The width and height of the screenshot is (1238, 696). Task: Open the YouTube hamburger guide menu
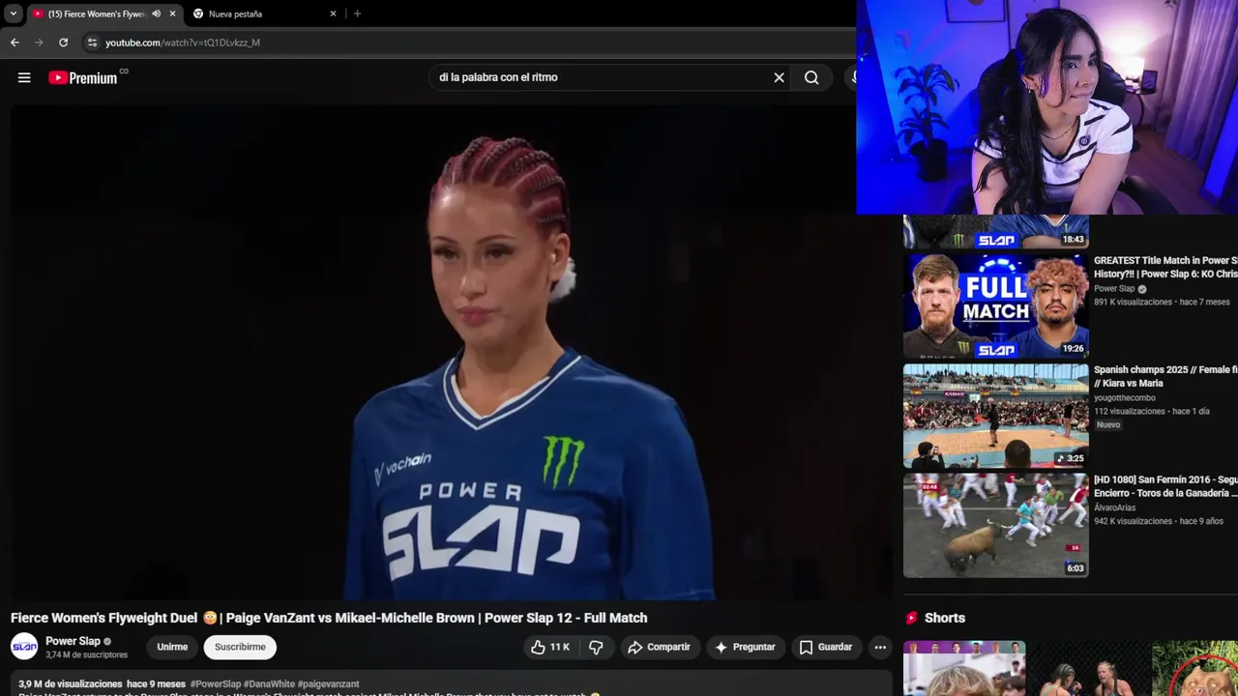(x=24, y=77)
